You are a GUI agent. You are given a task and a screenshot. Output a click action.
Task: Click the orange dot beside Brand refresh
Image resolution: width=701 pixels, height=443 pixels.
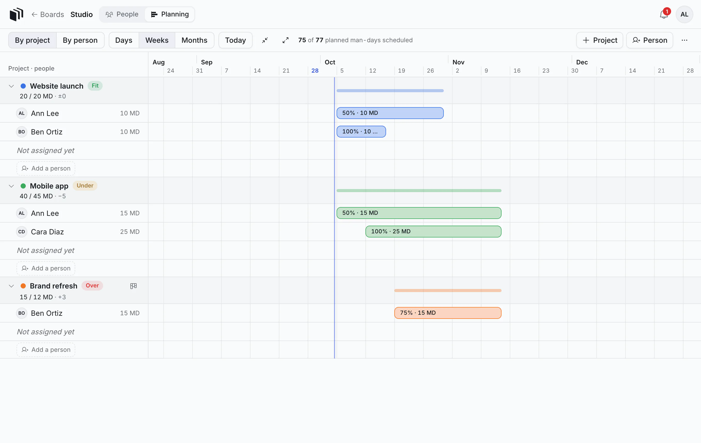(x=23, y=286)
